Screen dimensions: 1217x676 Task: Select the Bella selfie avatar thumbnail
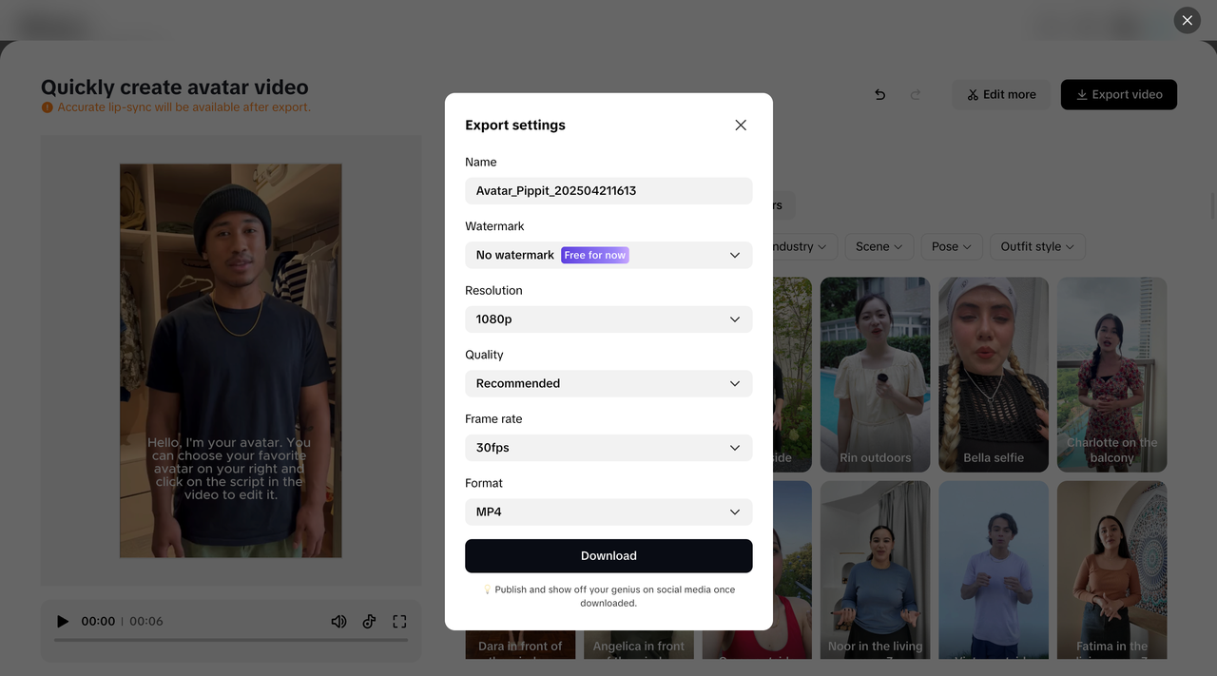point(993,375)
